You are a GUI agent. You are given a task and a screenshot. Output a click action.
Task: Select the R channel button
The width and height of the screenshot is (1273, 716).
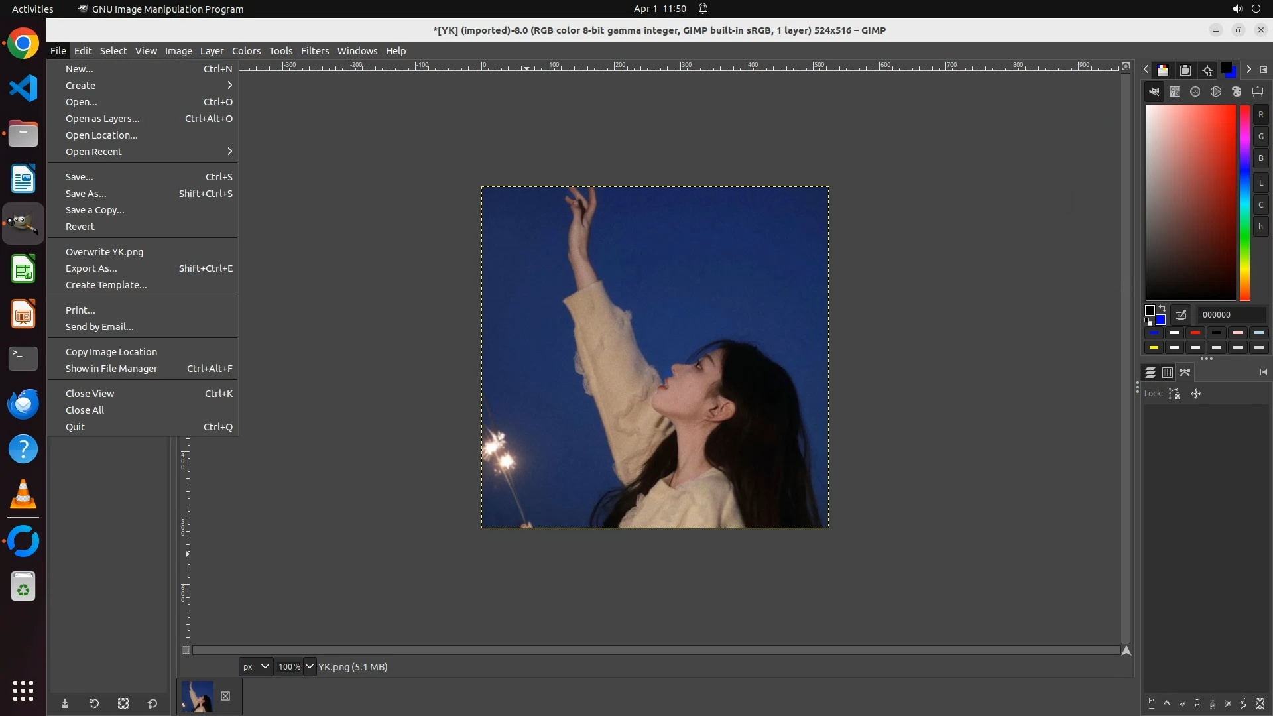[x=1261, y=115]
